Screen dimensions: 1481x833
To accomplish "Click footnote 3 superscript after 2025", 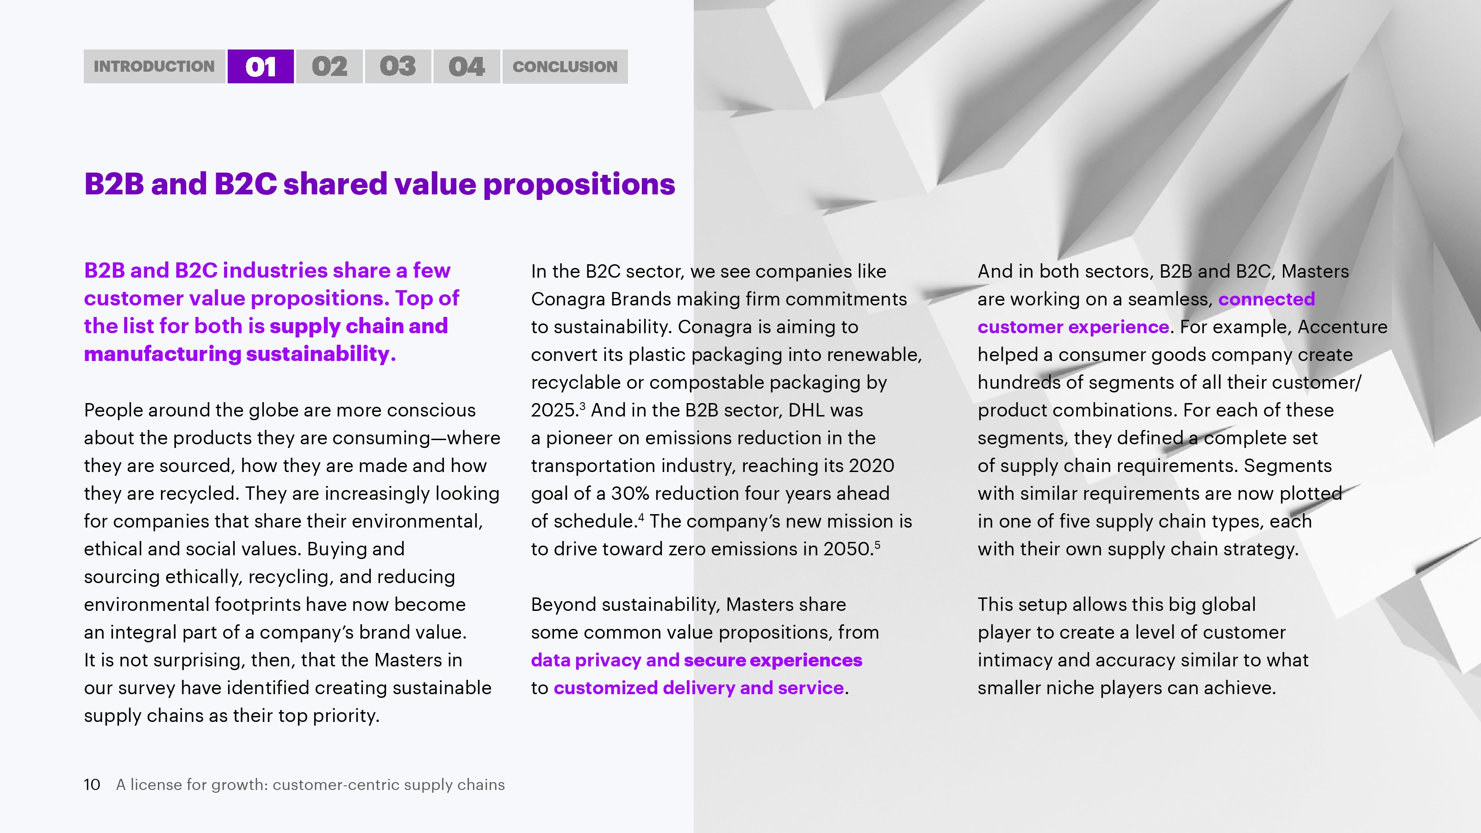I will (x=582, y=406).
